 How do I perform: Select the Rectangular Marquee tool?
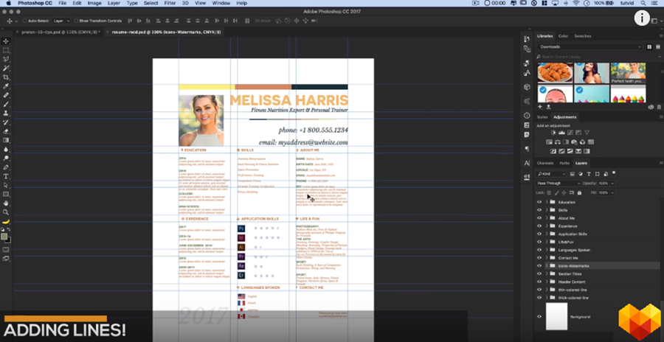click(x=6, y=50)
